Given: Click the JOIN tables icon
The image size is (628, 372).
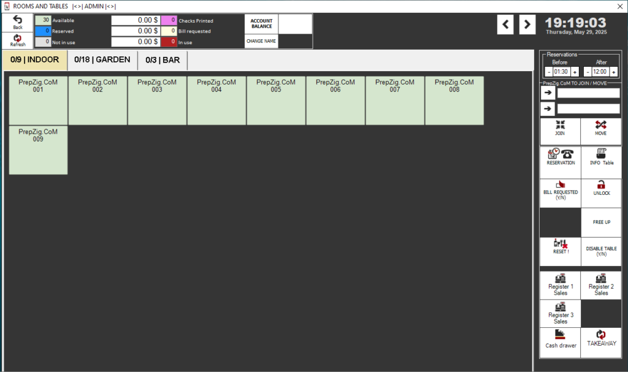Looking at the screenshot, I should coord(560,131).
